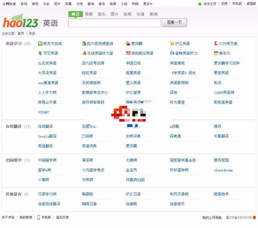Switch to the 贴吧 search tab
This screenshot has height=228, width=258.
point(128,14)
